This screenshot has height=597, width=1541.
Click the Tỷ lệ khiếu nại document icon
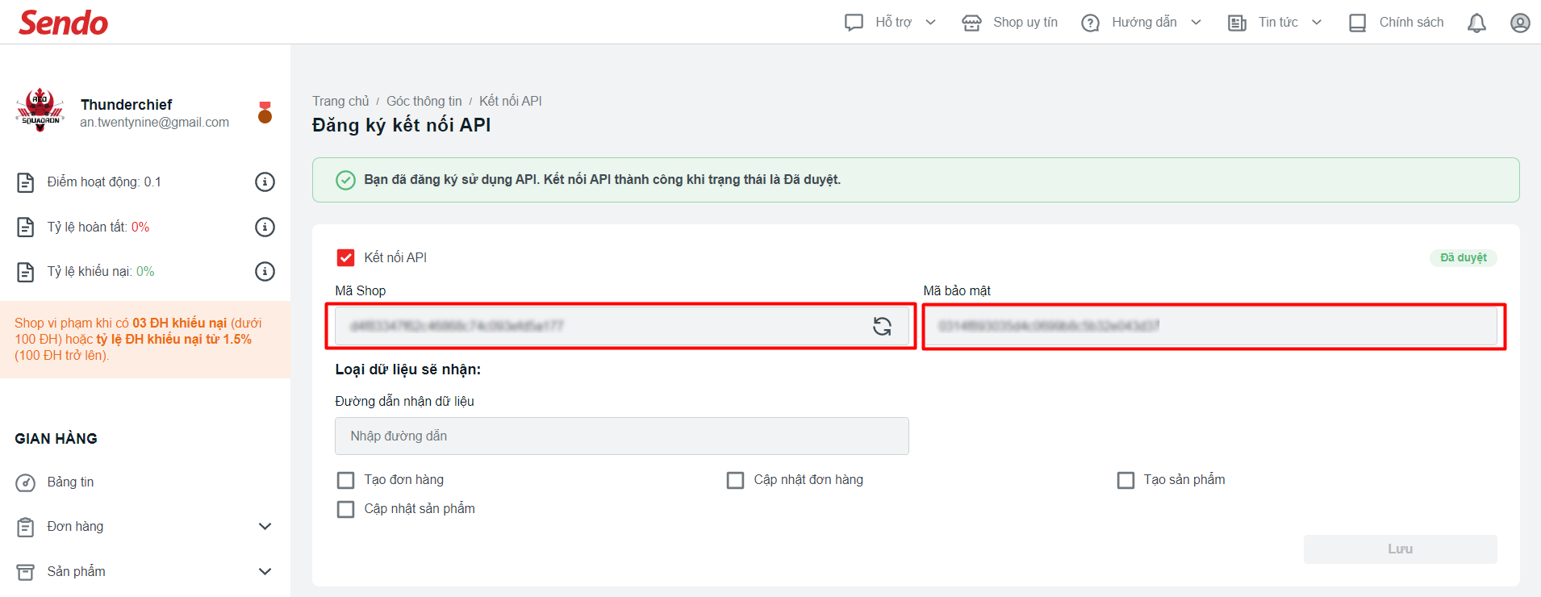[26, 272]
